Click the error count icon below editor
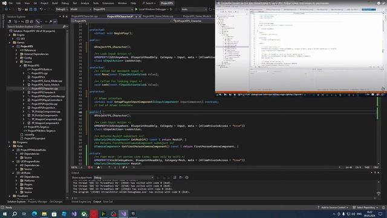This screenshot has width=387, height=218. [x=90, y=167]
